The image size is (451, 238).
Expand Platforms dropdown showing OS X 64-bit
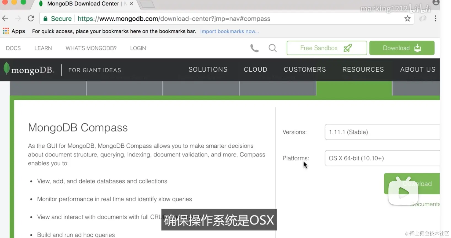[382, 158]
